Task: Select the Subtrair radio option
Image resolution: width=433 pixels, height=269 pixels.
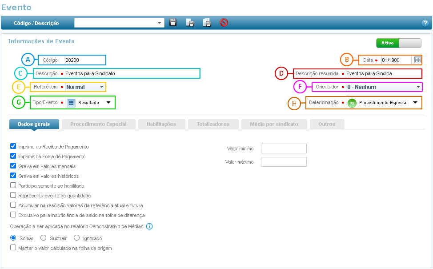Action: click(44, 238)
